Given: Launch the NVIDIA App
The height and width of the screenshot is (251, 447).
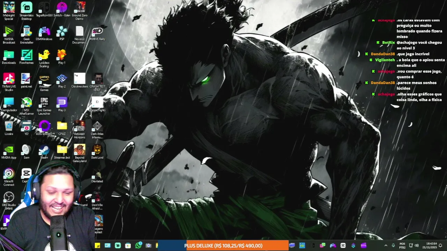Looking at the screenshot, I should pos(9,152).
